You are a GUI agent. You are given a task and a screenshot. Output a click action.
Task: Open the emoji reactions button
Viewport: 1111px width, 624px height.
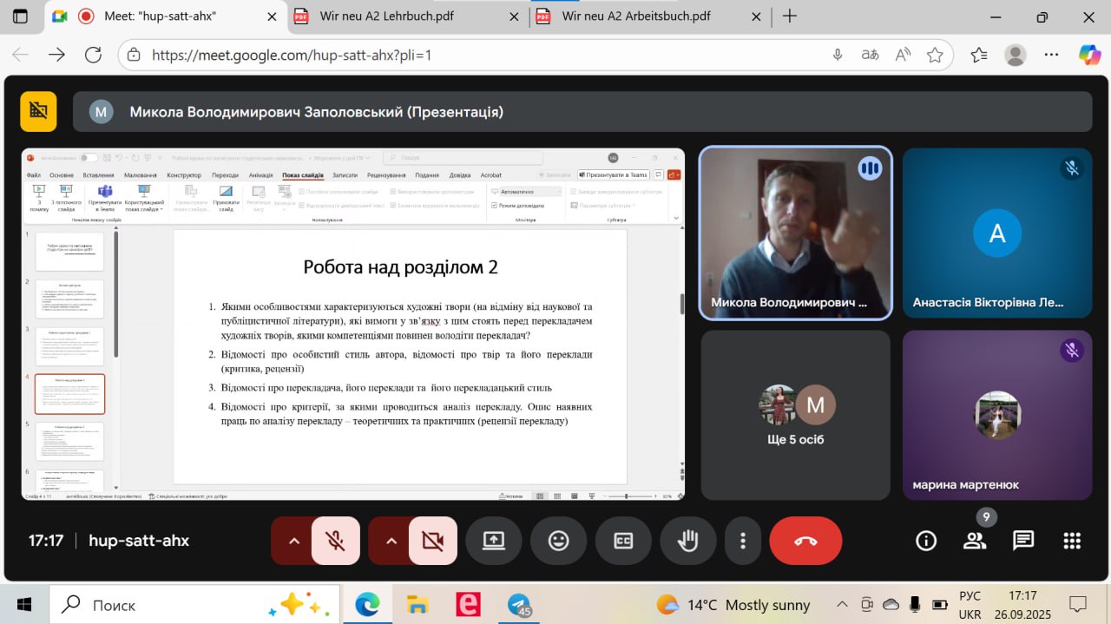(x=558, y=541)
